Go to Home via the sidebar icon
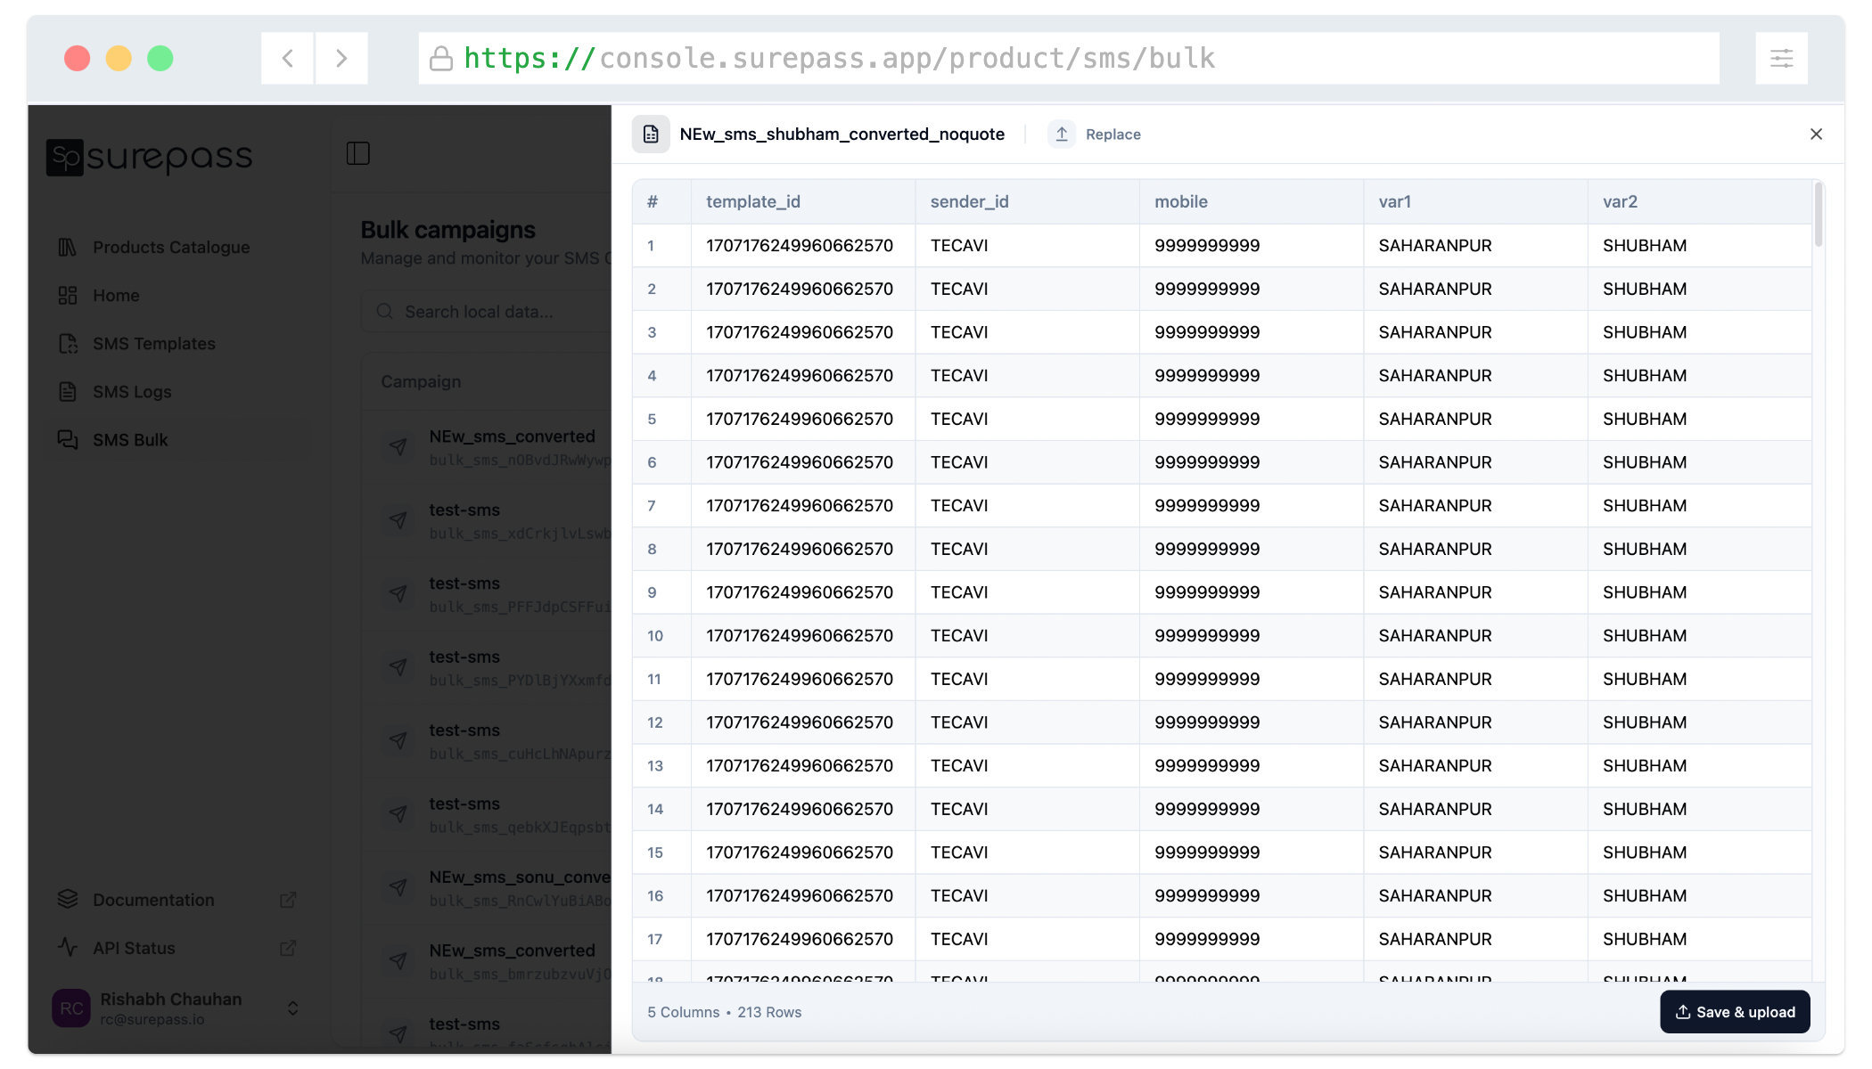Viewport: 1872px width, 1069px height. pyautogui.click(x=67, y=295)
